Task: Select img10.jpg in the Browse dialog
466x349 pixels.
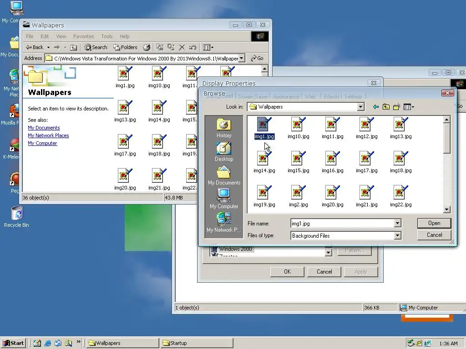Action: (299, 129)
